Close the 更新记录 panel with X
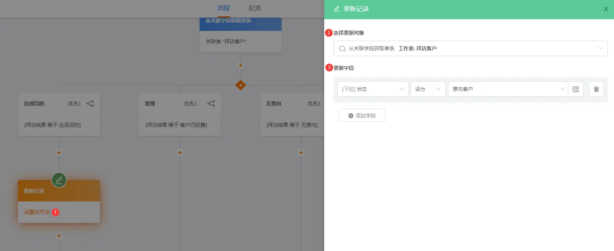Image resolution: width=614 pixels, height=251 pixels. [x=606, y=9]
